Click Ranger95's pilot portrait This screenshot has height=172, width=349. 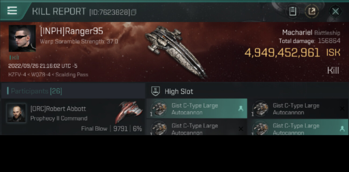point(22,38)
